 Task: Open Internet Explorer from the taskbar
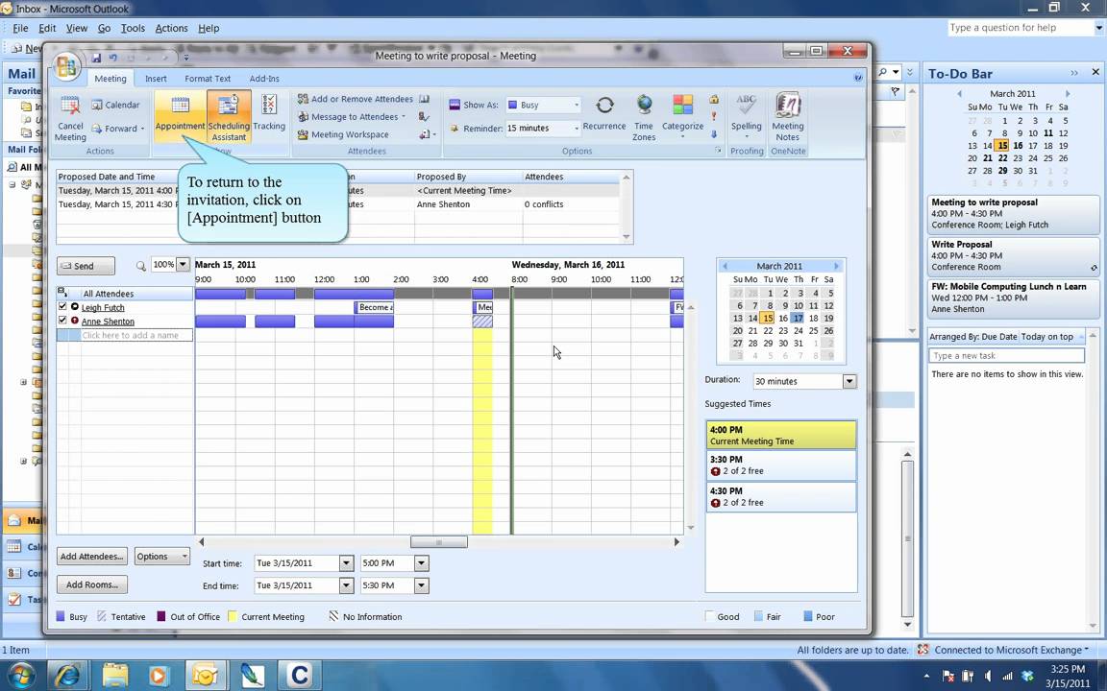click(68, 676)
